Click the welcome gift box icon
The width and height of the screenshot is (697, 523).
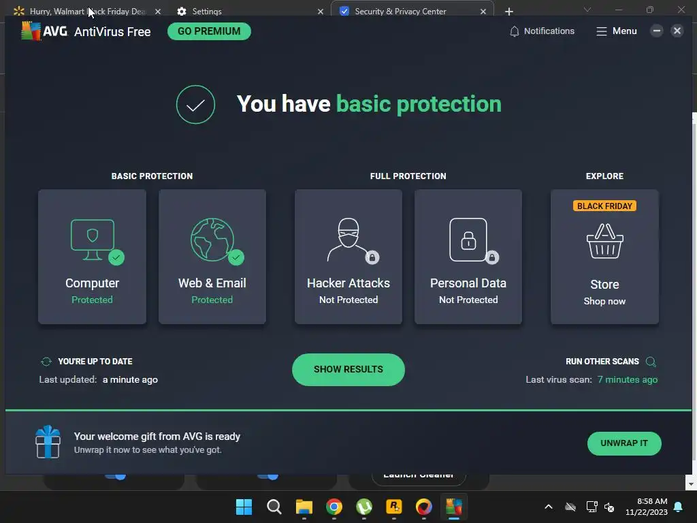tap(48, 441)
